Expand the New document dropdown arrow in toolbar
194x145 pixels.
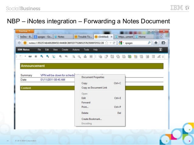point(25,56)
